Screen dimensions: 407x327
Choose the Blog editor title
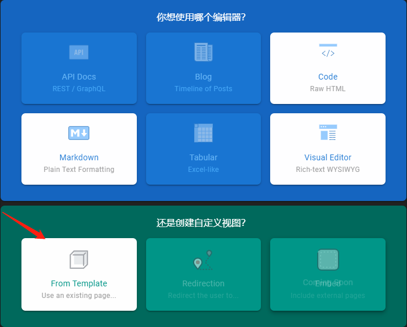203,77
